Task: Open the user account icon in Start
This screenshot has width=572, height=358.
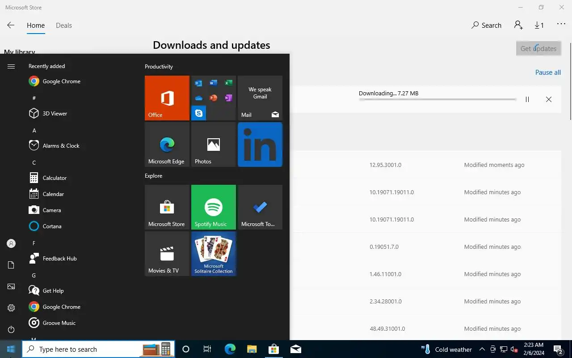Action: pos(11,243)
